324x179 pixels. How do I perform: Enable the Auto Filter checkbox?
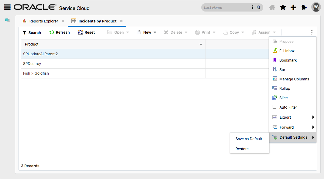(274, 107)
